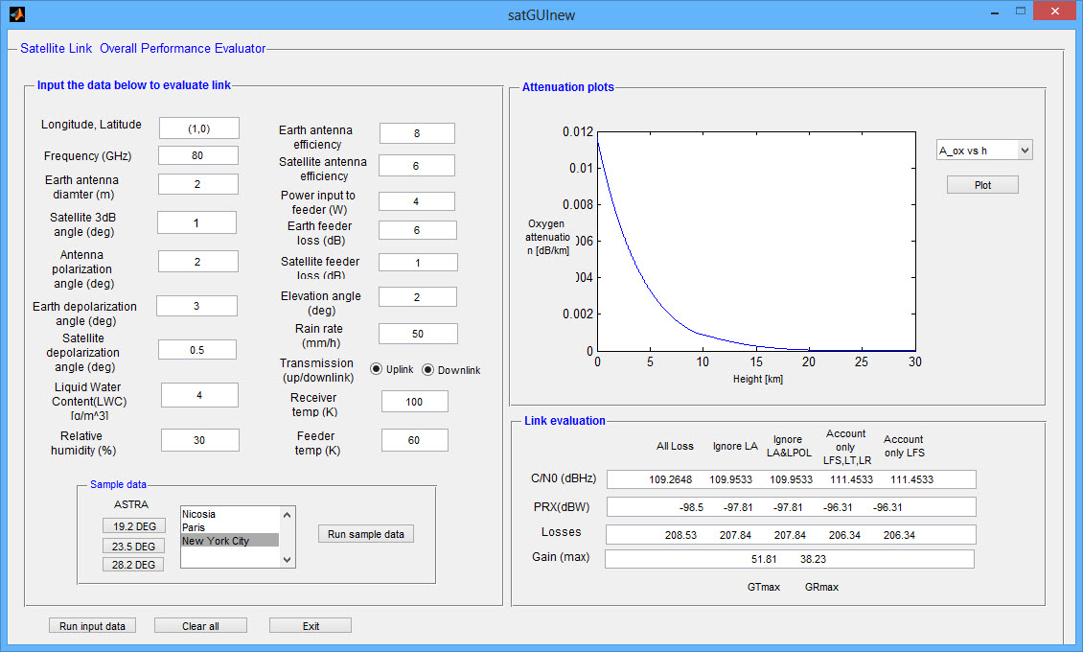
Task: Click the oxygen attenuation plot area
Action: [756, 241]
